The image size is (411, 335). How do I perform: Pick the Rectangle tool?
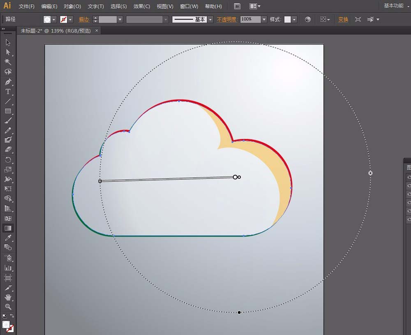tap(8, 111)
